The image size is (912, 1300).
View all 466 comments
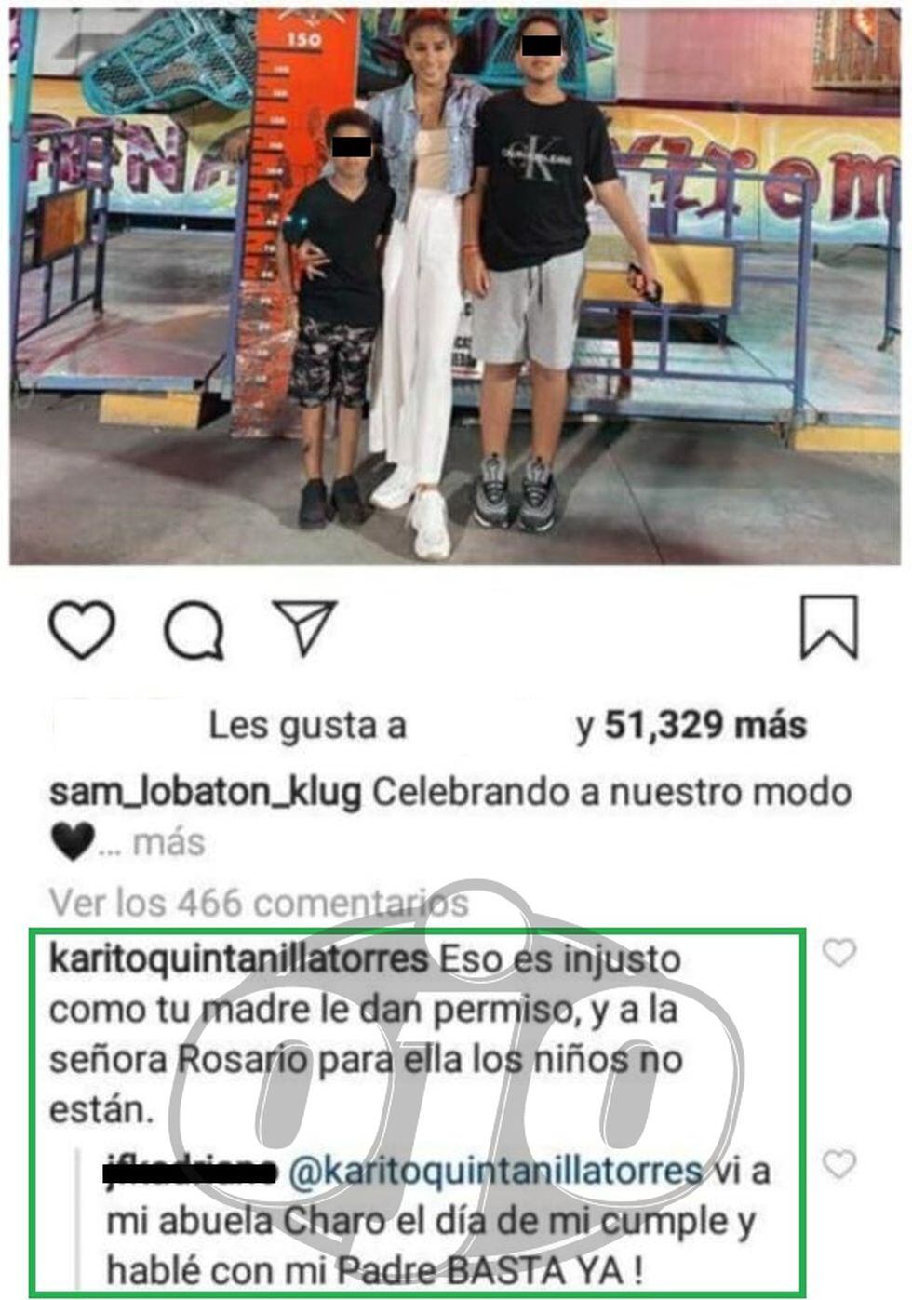coord(259,901)
